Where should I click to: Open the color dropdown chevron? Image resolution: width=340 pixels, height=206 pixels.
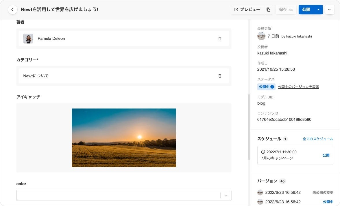coord(226,195)
